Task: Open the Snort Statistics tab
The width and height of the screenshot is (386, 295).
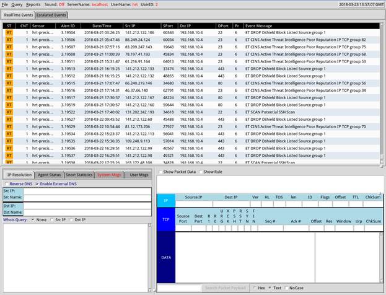Action: (78, 175)
